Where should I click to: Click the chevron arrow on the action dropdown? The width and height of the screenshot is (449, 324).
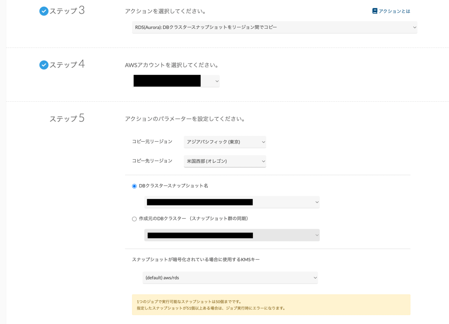(414, 27)
